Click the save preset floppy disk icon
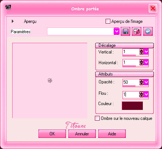The image size is (162, 149). coord(125,31)
